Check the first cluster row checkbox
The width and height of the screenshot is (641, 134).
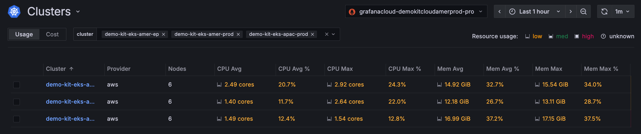(17, 85)
